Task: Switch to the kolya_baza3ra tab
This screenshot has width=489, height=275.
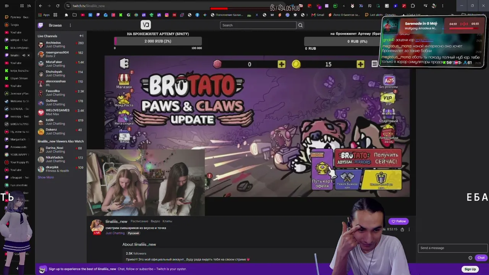Action: 17,71
